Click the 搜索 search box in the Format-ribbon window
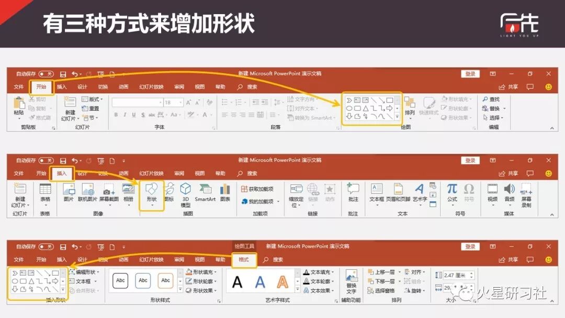Viewport: 565px width, 318px height. (x=273, y=259)
